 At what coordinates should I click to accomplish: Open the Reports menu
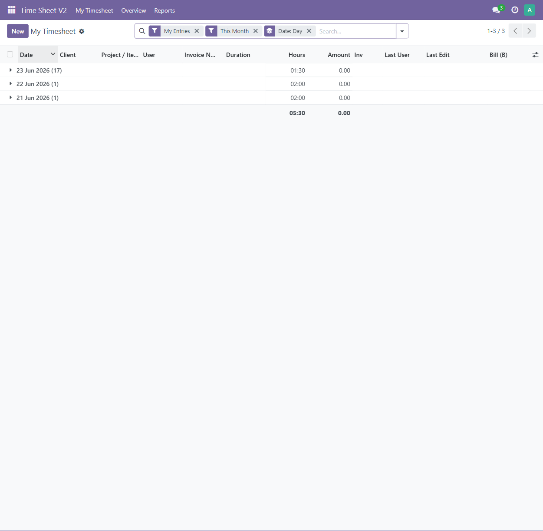165,10
